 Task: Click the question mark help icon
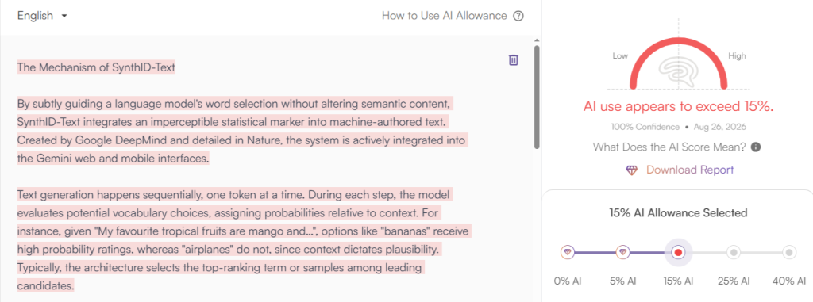coord(518,16)
